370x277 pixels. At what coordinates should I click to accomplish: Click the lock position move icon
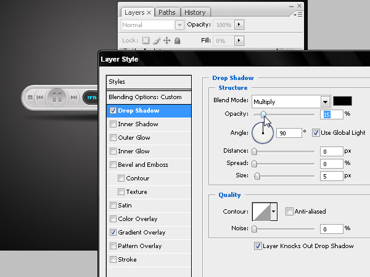click(167, 41)
